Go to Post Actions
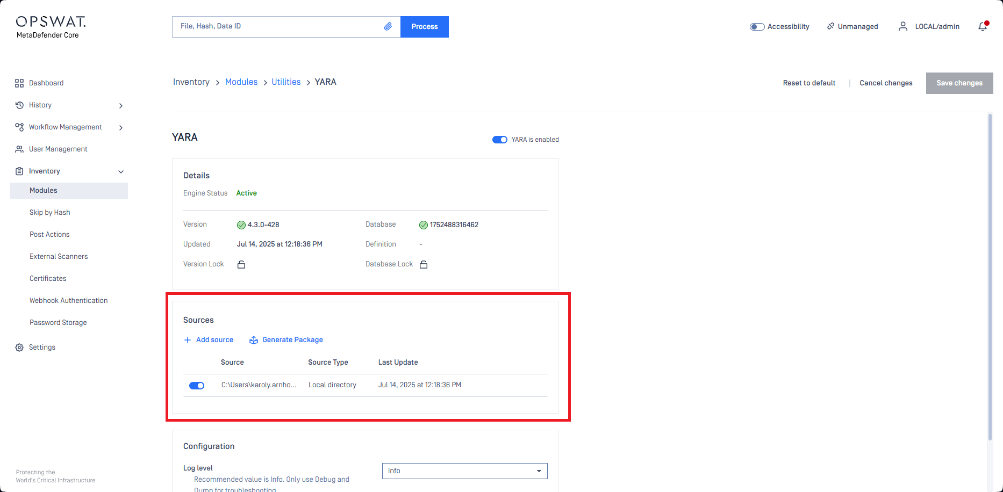Screen dimensions: 1003x492 [49, 234]
